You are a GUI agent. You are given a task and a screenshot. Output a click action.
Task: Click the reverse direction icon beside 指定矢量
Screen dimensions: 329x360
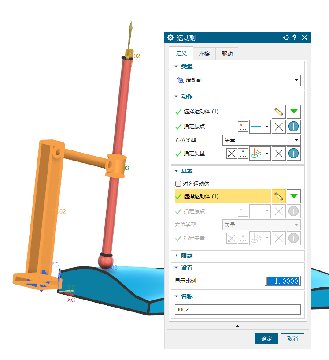(x=232, y=154)
